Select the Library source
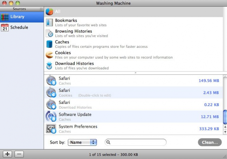The width and height of the screenshot is (227, 159). coord(22,17)
